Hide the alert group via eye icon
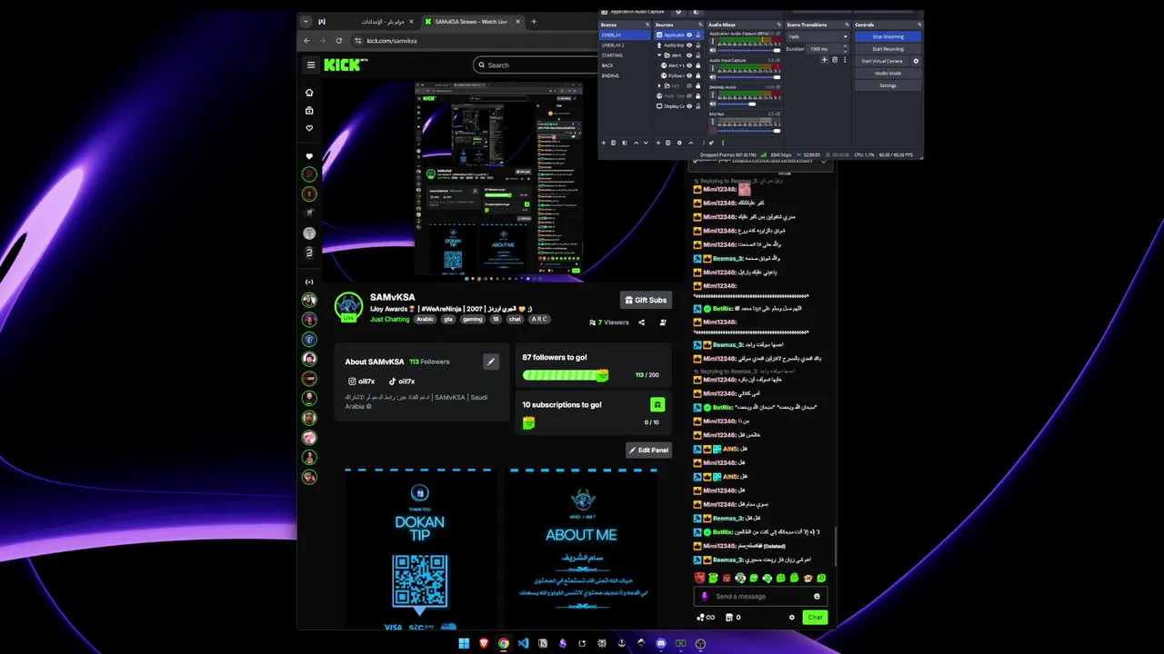The width and height of the screenshot is (1164, 654). point(689,55)
